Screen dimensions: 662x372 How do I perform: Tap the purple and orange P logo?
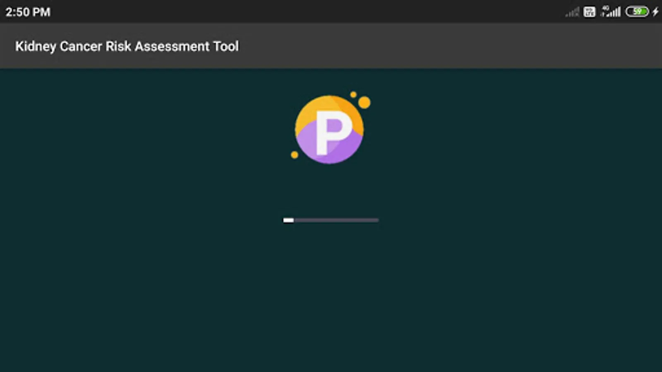(x=330, y=128)
